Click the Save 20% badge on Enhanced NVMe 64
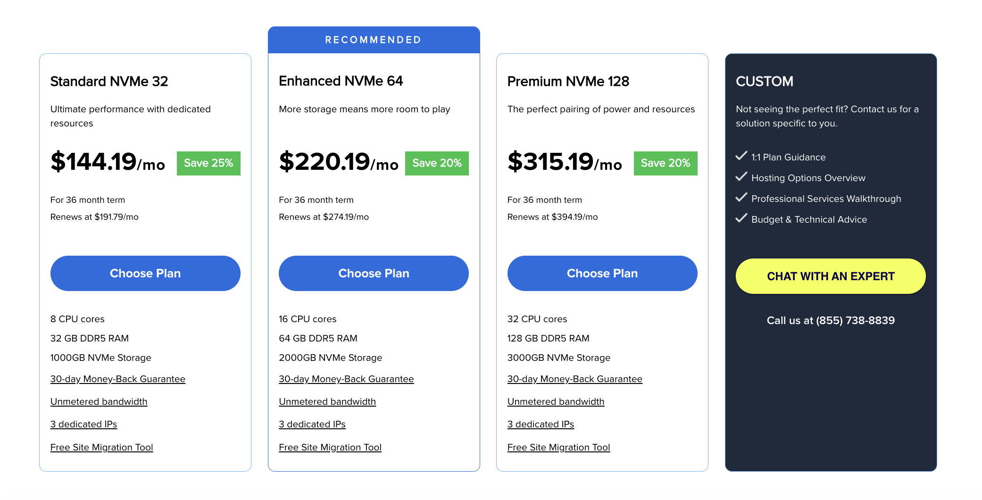Image resolution: width=982 pixels, height=500 pixels. (x=437, y=163)
